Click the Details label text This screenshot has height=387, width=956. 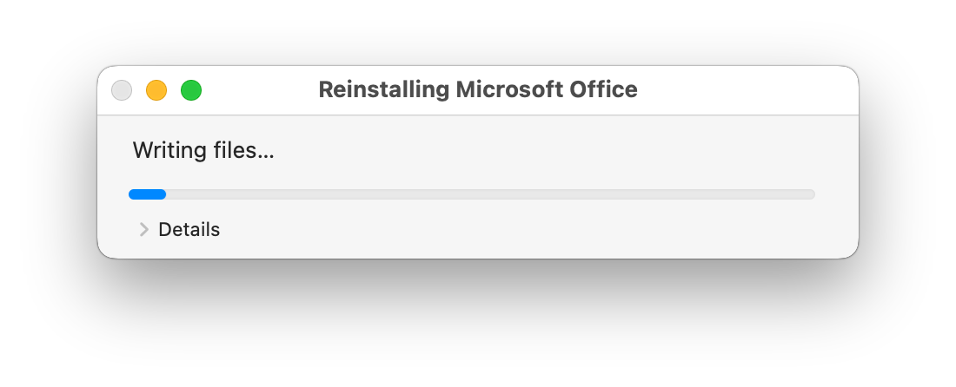[189, 229]
